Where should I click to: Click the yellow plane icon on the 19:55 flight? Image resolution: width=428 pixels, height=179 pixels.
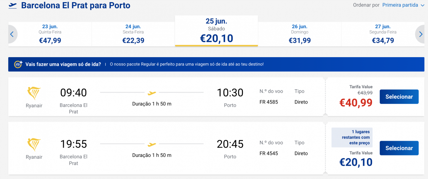tap(152, 144)
